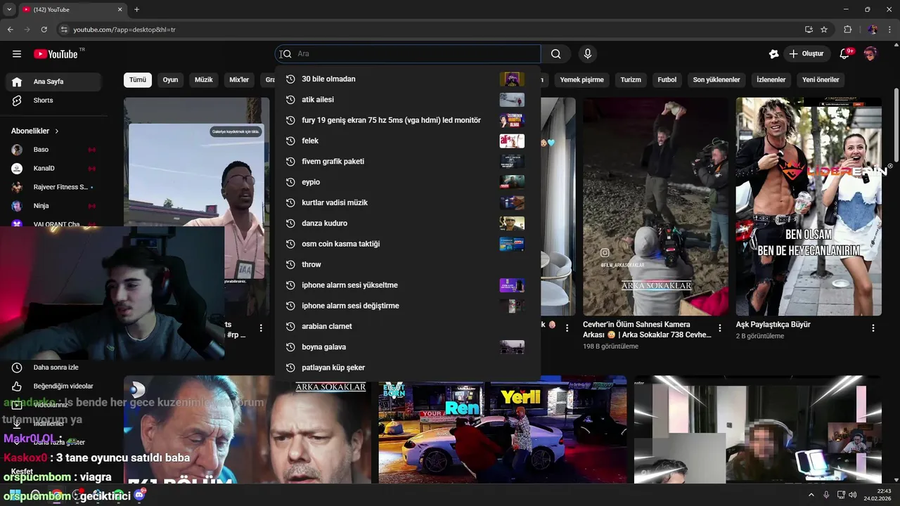
Task: Click the YouTube logo
Action: (x=56, y=54)
